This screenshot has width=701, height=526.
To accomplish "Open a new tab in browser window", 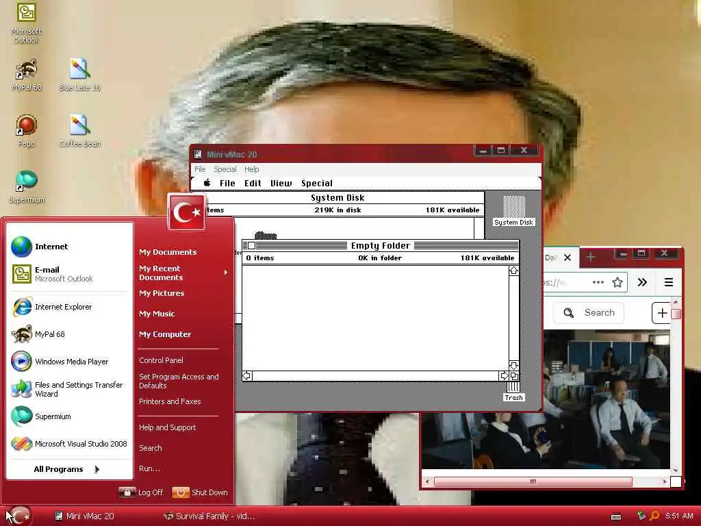I will pos(591,258).
